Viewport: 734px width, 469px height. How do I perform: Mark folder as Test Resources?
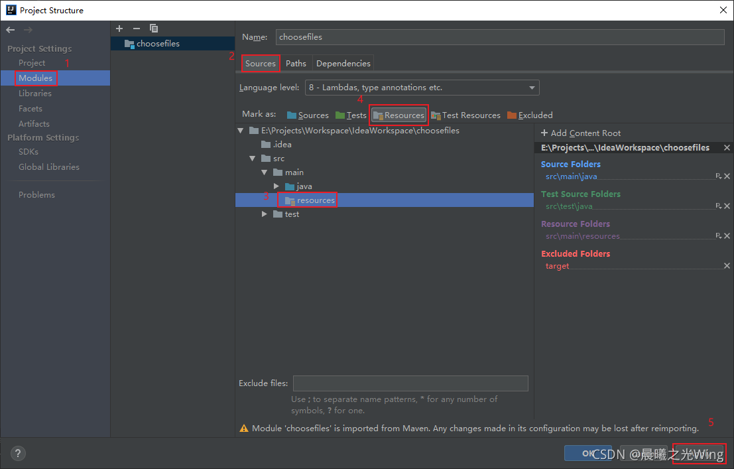465,115
